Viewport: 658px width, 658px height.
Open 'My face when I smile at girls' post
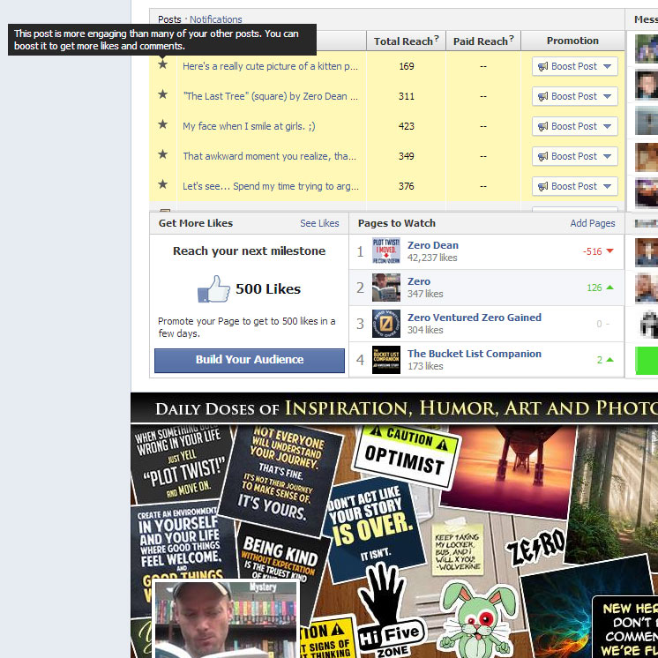coord(249,126)
